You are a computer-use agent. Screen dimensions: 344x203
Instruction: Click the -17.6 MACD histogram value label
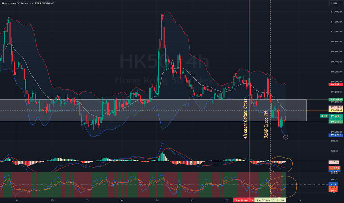coord(334,162)
